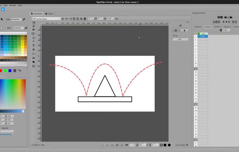This screenshot has width=239, height=152.
Task: Click the Exposure Sheet panel title
Action: point(199,13)
